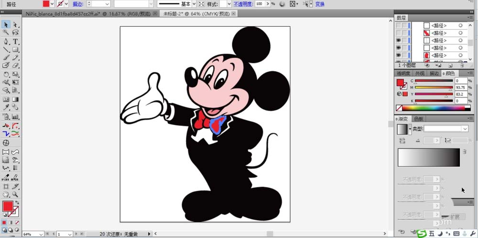Select the Paintbrush tool
This screenshot has width=478, height=238.
[6, 57]
